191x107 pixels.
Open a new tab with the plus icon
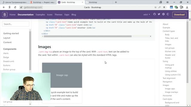click(x=116, y=2)
